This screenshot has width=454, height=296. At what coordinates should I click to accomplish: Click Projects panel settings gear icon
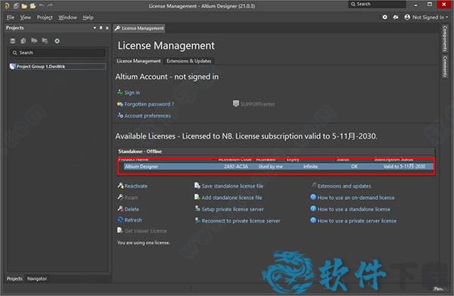pos(57,41)
